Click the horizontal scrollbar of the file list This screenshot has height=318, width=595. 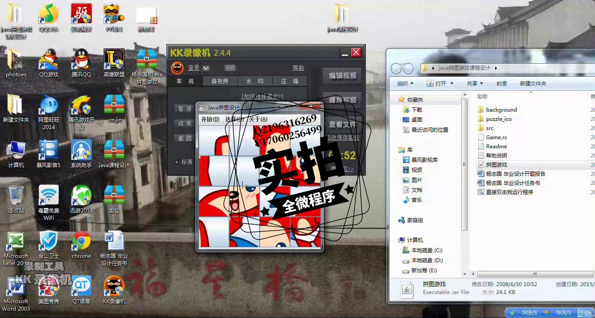click(x=535, y=274)
